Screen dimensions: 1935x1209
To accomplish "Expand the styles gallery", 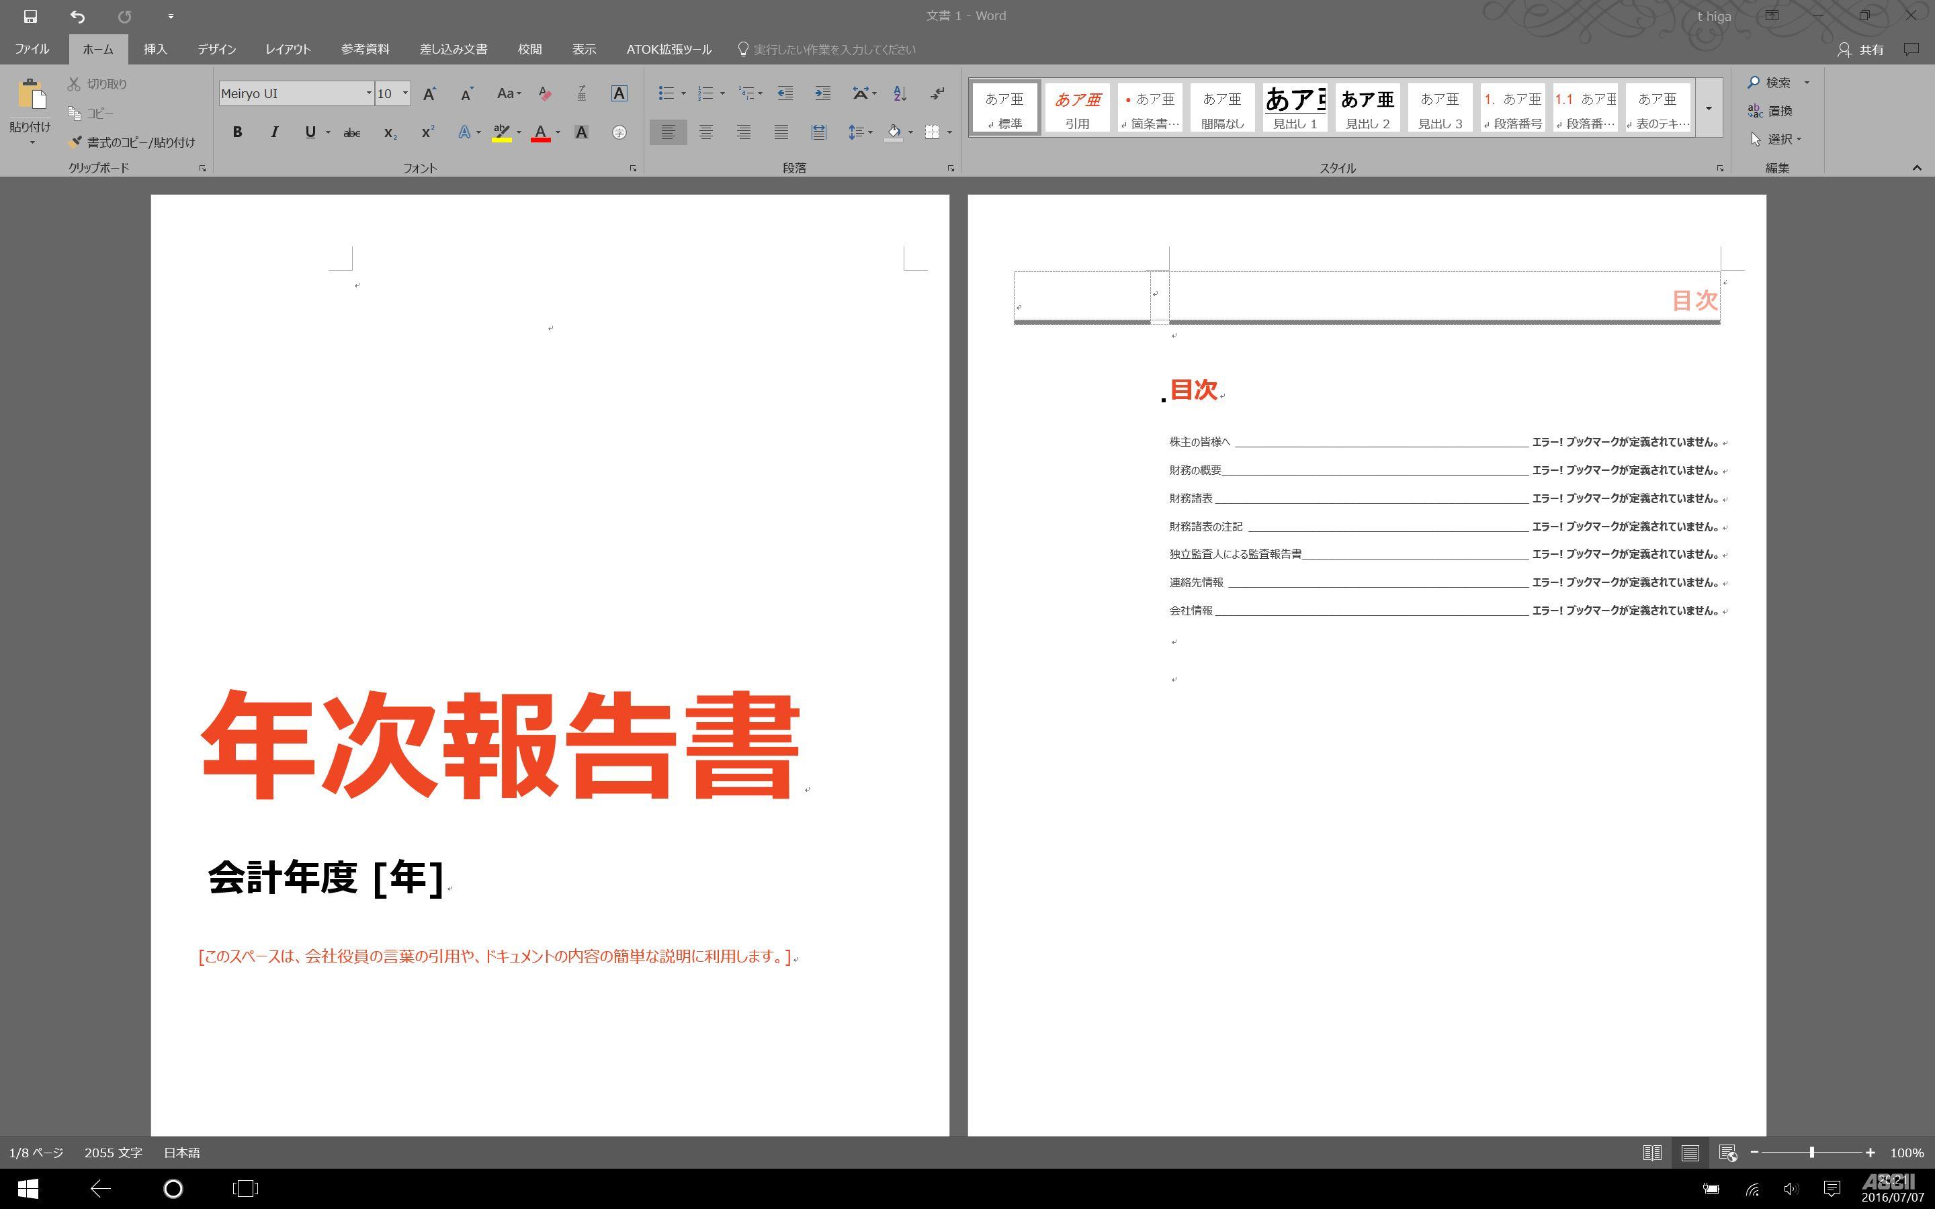I will click(x=1708, y=109).
